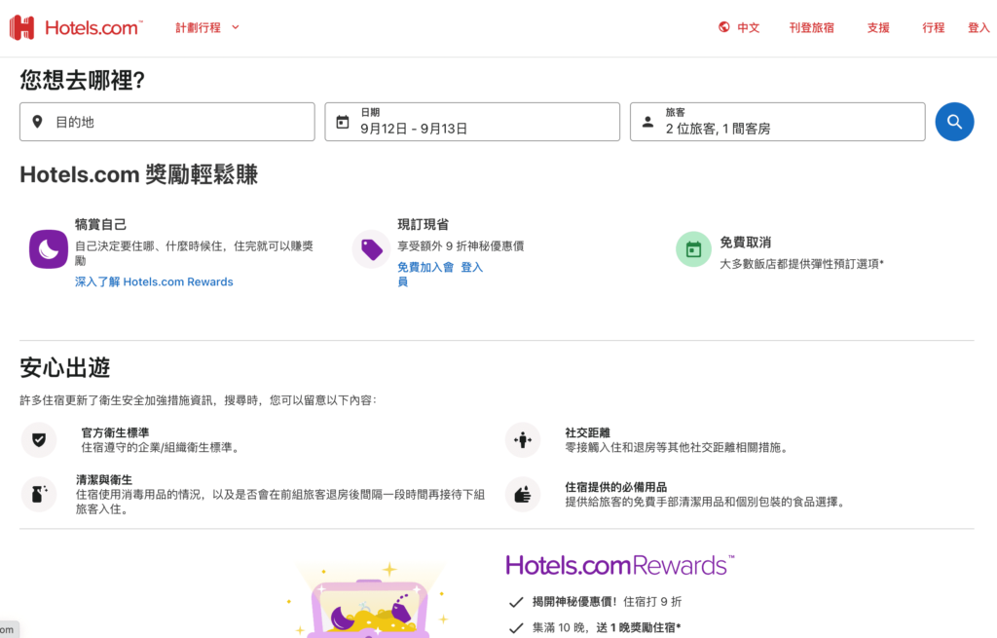Click the purple price tag icon
Screen dimensions: 997x638
[372, 249]
